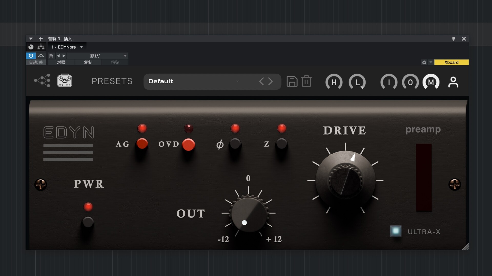This screenshot has height=276, width=492.
Task: Click the sidechain routing icon next to EDYNpre
Action: 41,47
